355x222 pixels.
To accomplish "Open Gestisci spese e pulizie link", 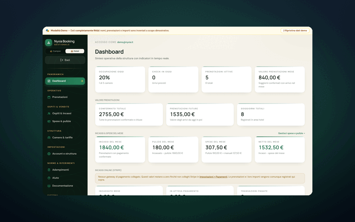I will click(x=291, y=133).
